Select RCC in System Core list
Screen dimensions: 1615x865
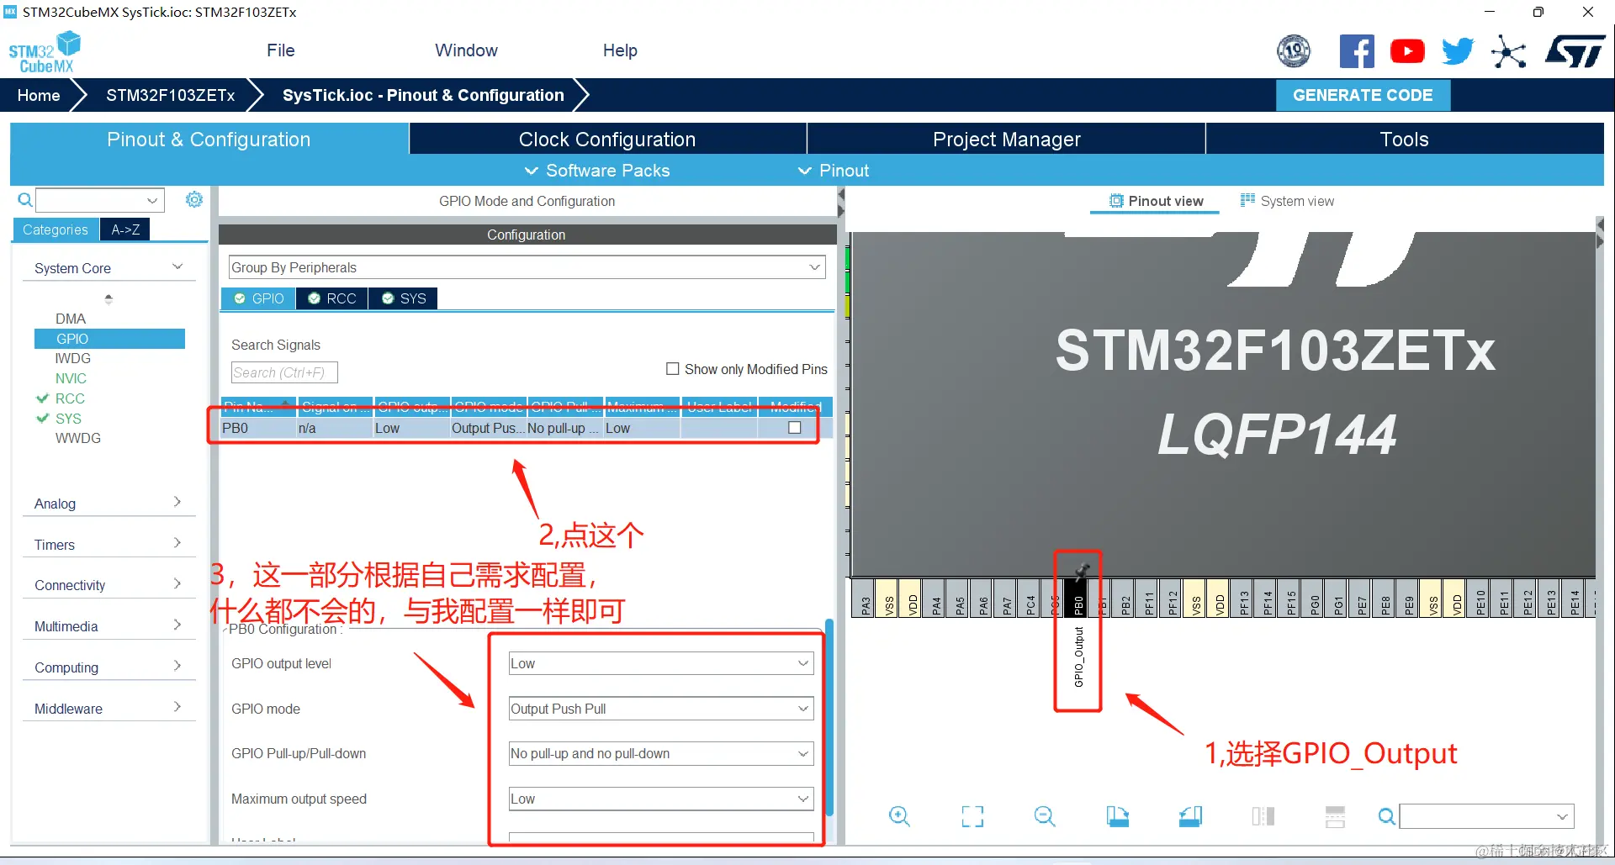point(70,398)
